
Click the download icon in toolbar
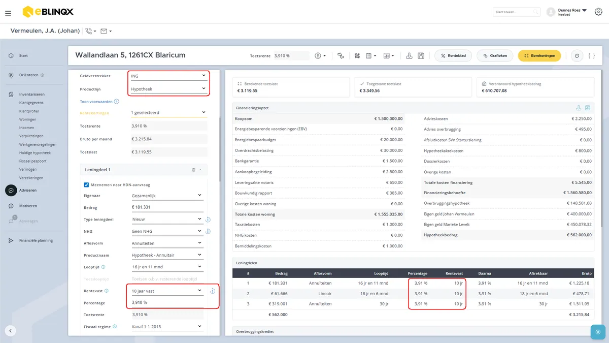pos(410,55)
